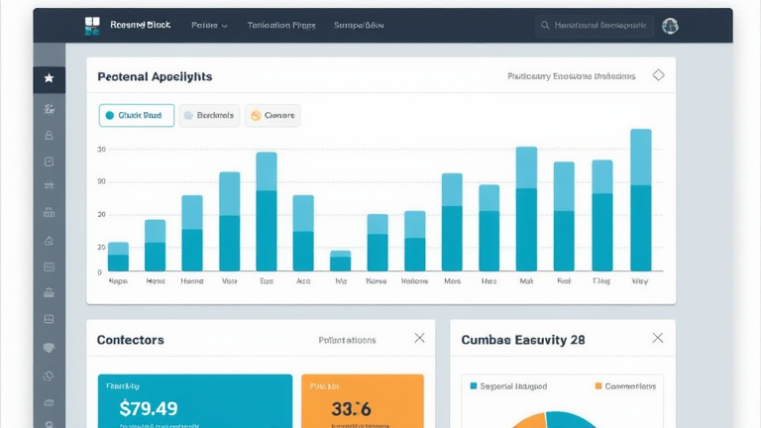Screen dimensions: 761x428
Task: Open the Sarrape&ilis menu item
Action: (359, 25)
